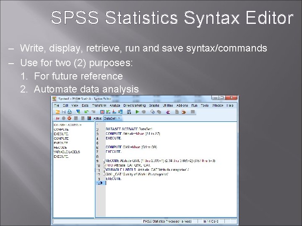Open the Active DataSet1 dropdown

click(113, 118)
